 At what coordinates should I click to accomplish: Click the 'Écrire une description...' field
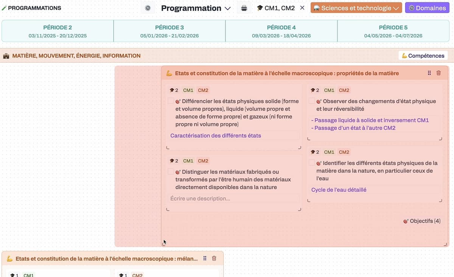pyautogui.click(x=233, y=198)
